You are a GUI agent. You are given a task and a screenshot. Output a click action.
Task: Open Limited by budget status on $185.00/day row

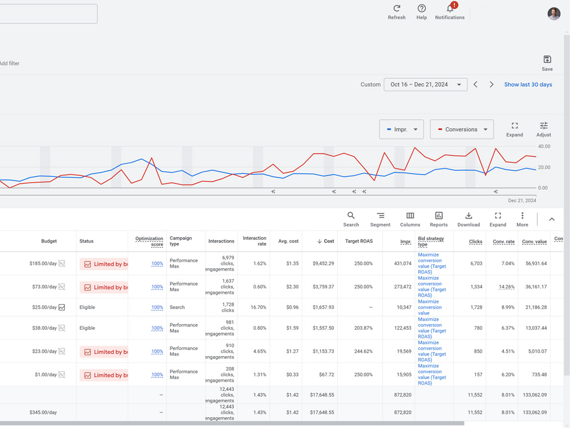tap(104, 264)
